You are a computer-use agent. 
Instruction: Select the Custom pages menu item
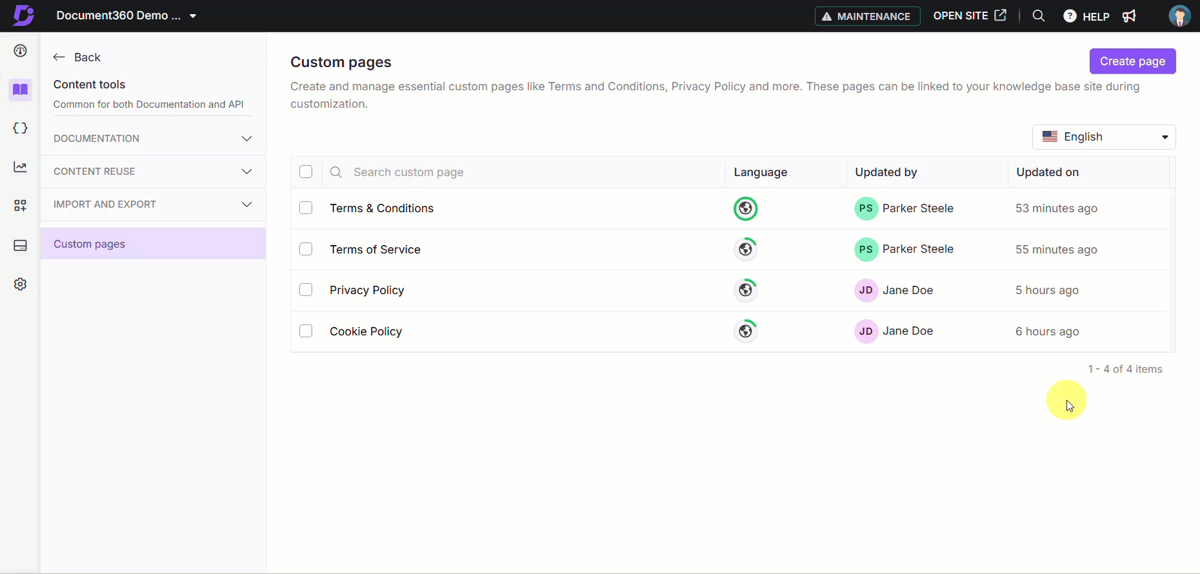tap(153, 244)
